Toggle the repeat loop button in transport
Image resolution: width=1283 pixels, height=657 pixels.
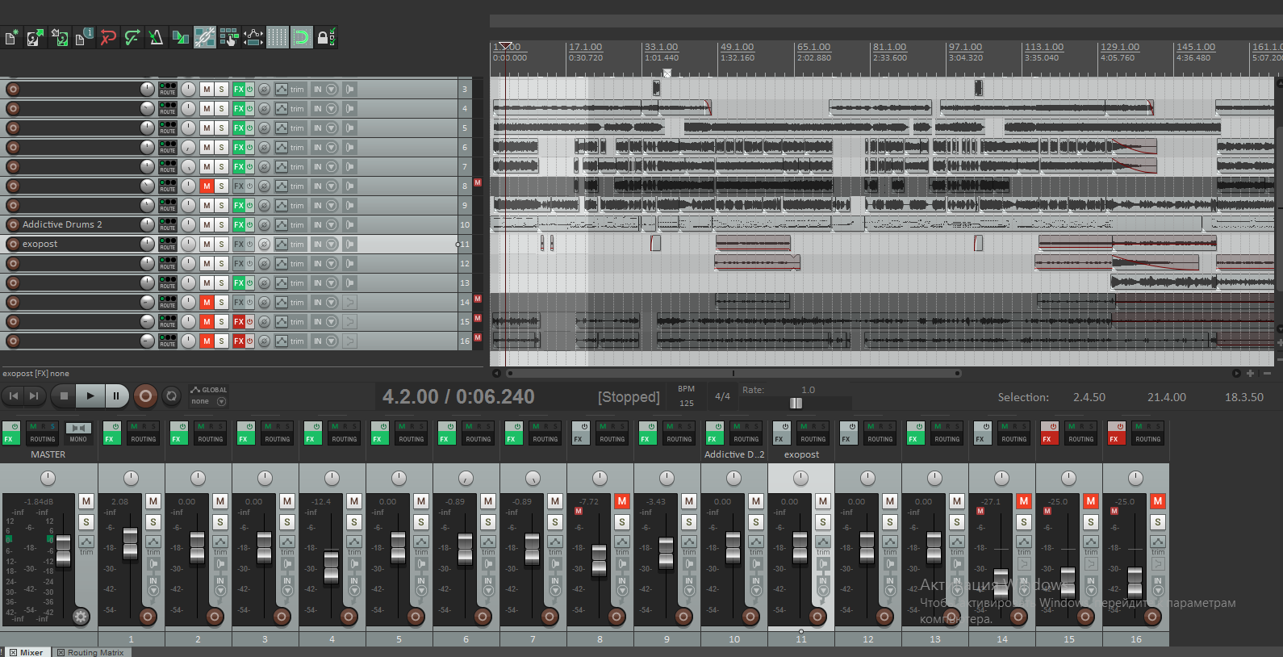tap(171, 395)
